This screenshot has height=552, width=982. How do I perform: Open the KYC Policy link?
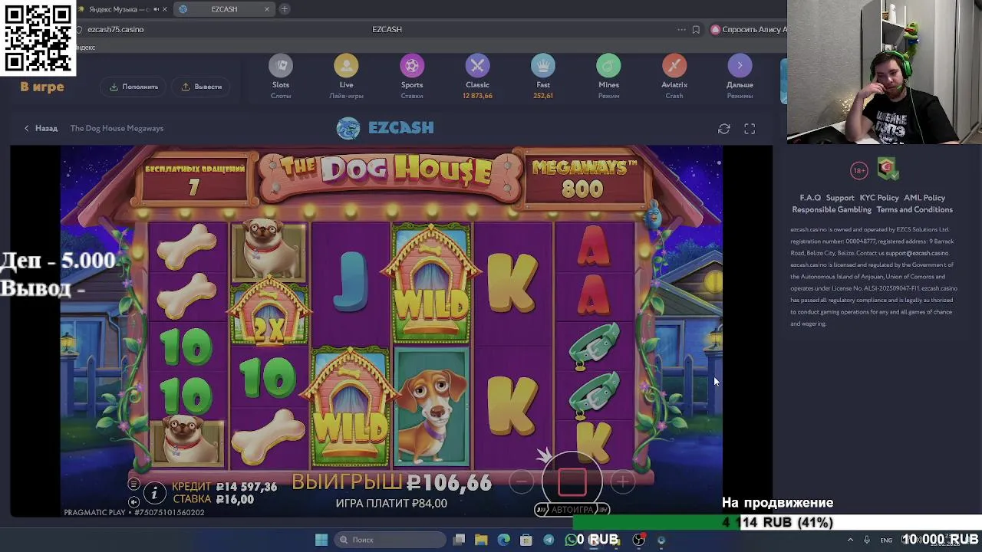pyautogui.click(x=879, y=198)
